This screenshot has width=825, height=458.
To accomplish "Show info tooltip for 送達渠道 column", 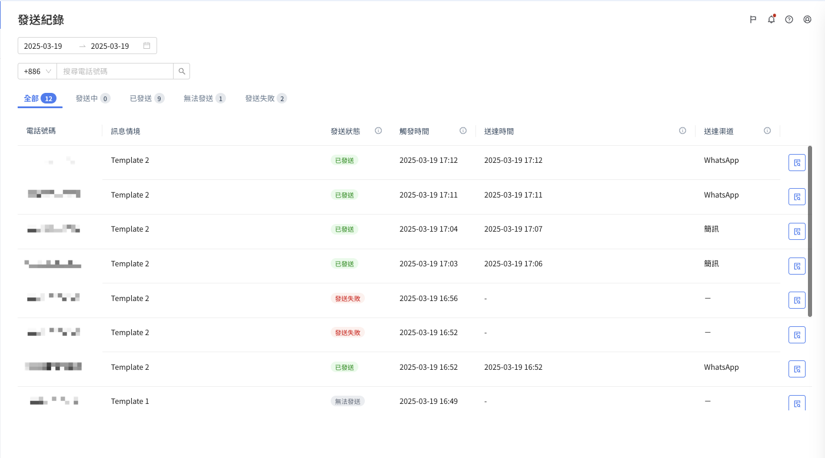I will coord(767,131).
